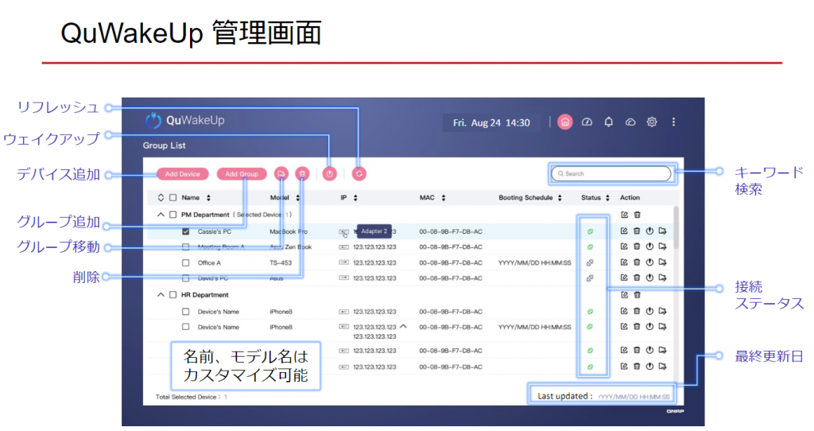Viewport: 814px width, 431px height.
Task: Click the Wake Up power toolbar icon
Action: pos(331,173)
